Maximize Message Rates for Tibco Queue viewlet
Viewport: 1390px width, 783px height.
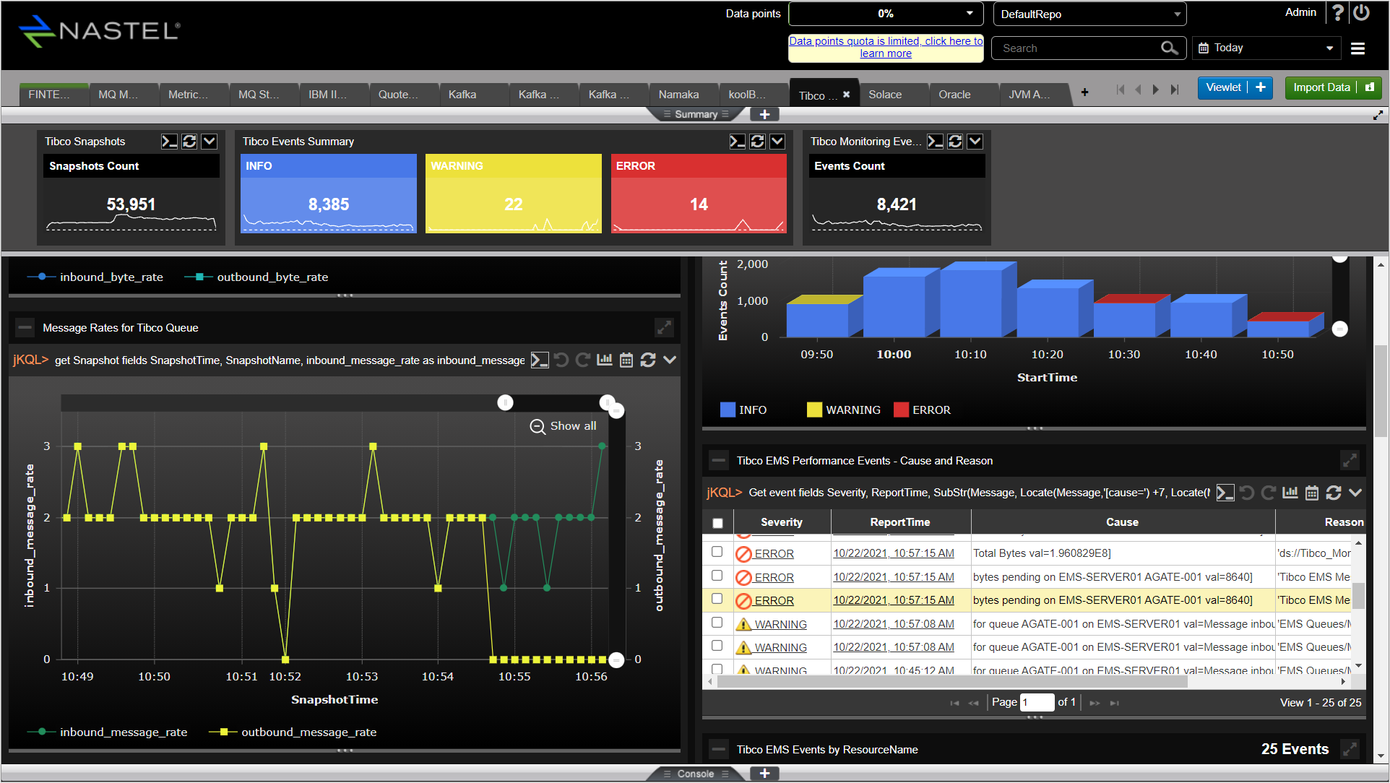tap(664, 327)
